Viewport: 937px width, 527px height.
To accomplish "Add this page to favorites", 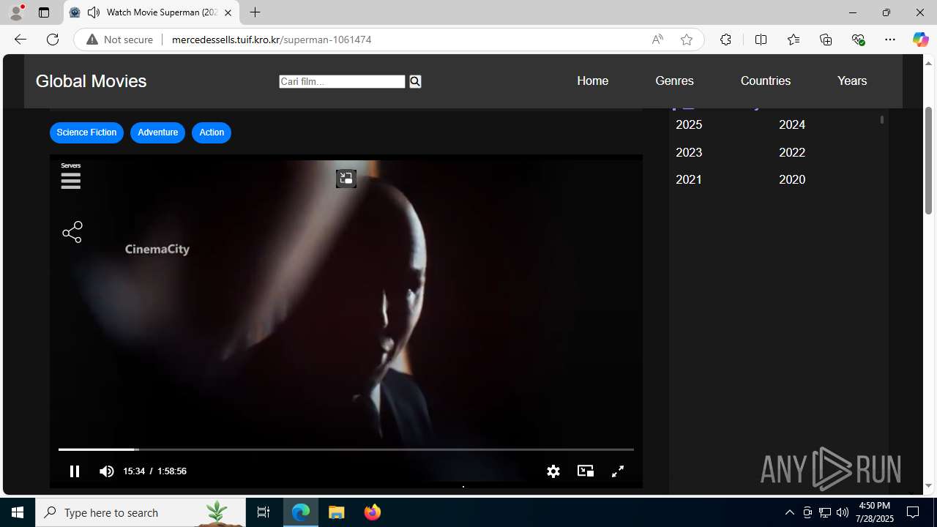I will click(x=686, y=40).
